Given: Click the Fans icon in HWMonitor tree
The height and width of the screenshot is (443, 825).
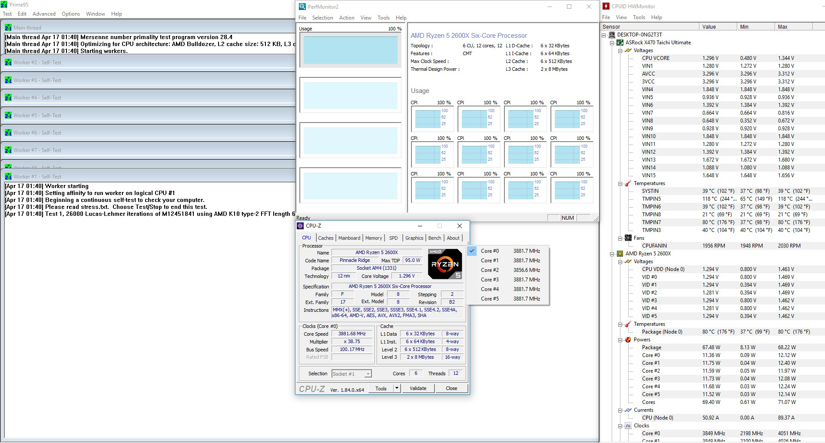Looking at the screenshot, I should (628, 238).
